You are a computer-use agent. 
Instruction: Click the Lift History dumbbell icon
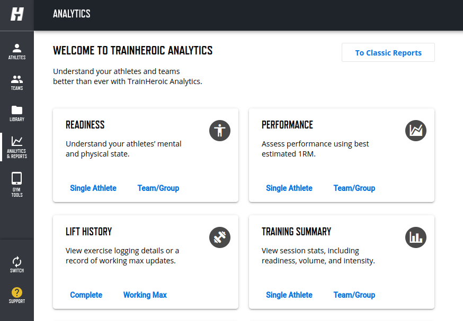pyautogui.click(x=220, y=237)
